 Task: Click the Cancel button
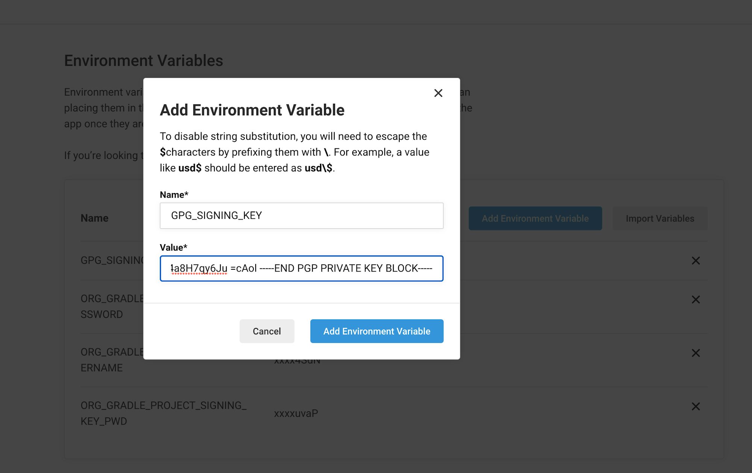click(x=267, y=331)
